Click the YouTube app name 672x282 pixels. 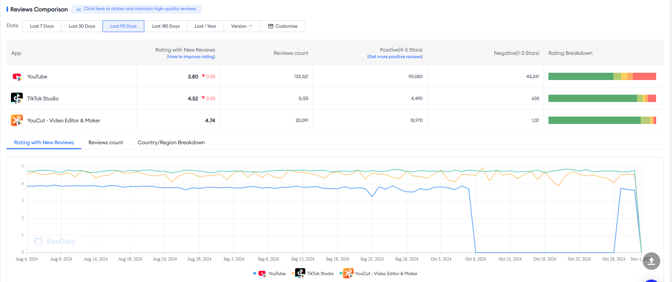pos(37,77)
